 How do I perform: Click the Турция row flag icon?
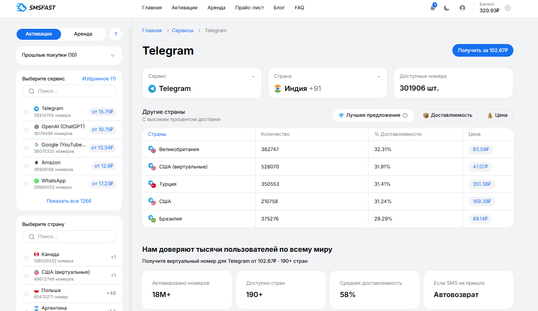152,184
